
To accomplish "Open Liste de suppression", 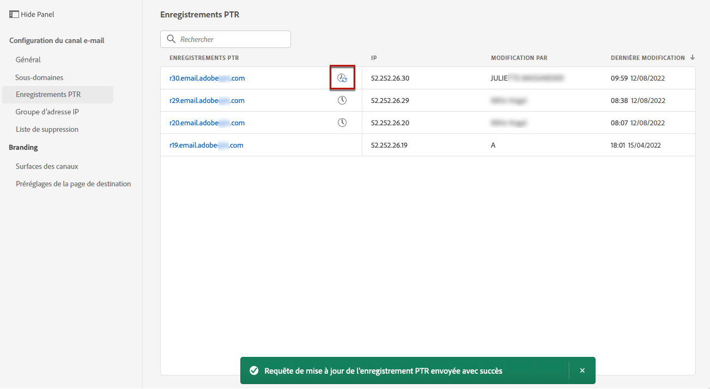I will (47, 129).
